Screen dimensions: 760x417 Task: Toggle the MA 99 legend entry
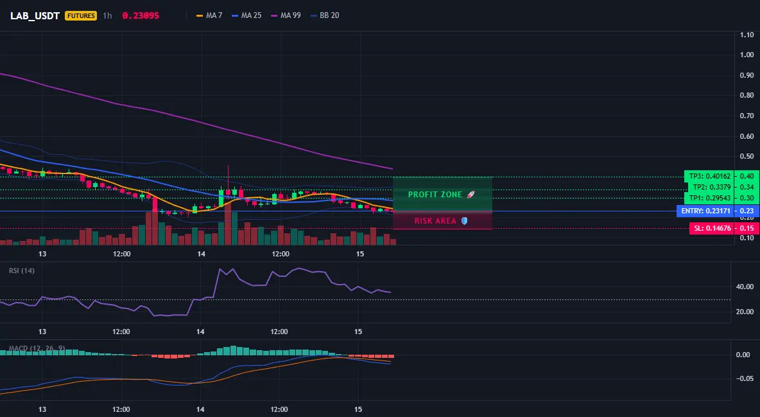[x=286, y=15]
